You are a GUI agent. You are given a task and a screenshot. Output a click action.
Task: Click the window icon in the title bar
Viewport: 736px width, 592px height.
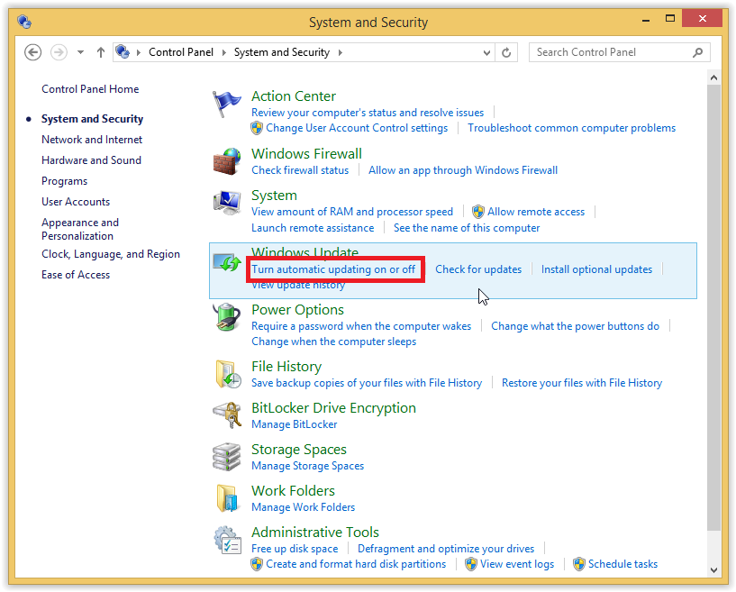tap(24, 22)
